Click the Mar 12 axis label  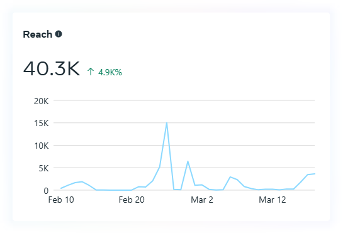[x=273, y=200]
